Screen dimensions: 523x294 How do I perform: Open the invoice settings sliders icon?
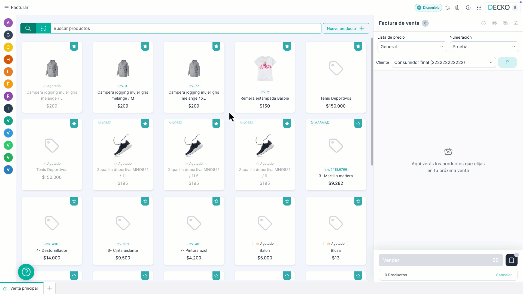click(516, 23)
